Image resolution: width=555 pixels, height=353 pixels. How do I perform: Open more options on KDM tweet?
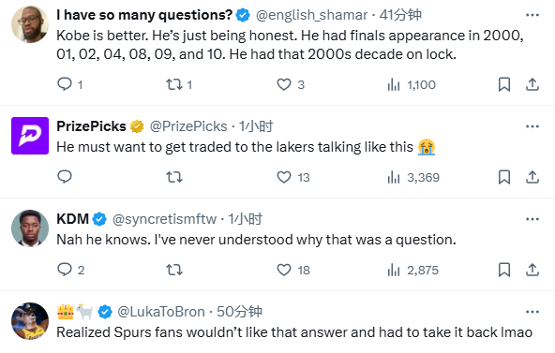[x=532, y=219]
